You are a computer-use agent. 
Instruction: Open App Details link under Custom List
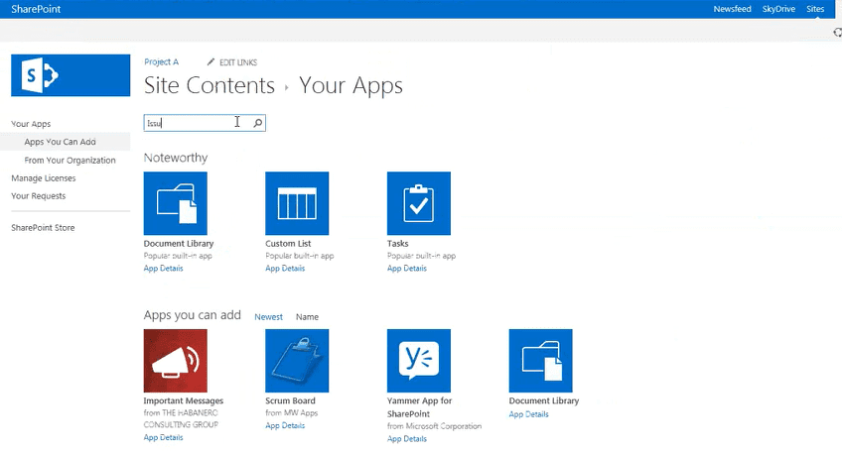click(285, 268)
